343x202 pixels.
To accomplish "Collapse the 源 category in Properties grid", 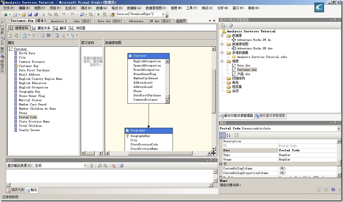I will pos(221,164).
